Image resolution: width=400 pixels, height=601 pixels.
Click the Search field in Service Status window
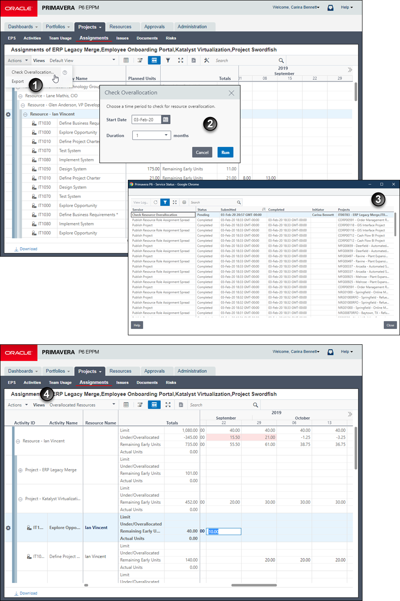click(x=212, y=202)
